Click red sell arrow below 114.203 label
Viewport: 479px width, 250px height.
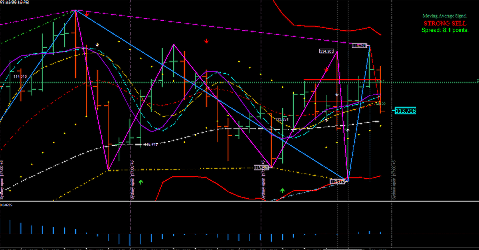point(326,69)
